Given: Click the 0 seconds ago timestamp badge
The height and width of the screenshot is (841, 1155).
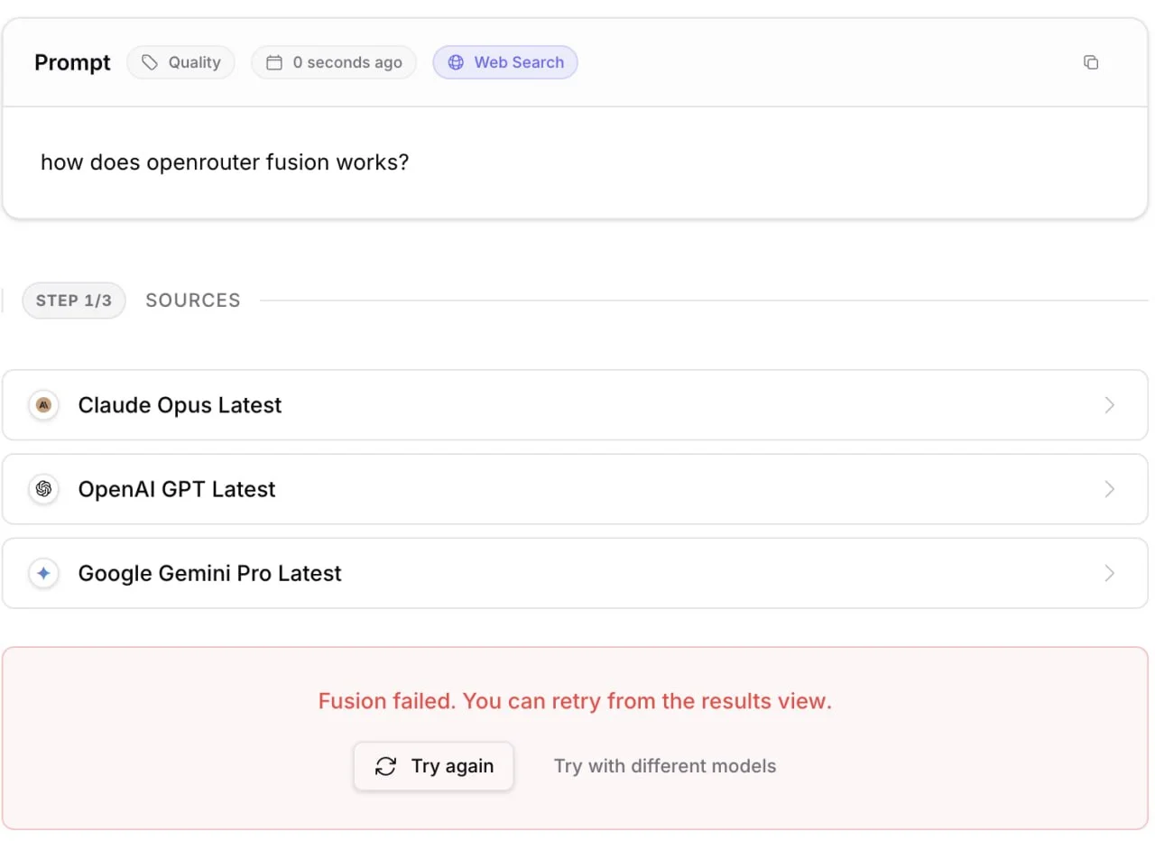Looking at the screenshot, I should click(x=334, y=62).
